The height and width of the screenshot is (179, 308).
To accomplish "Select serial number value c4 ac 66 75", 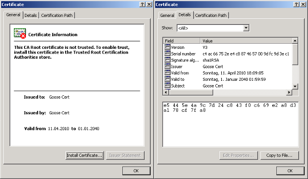I will tap(245, 54).
